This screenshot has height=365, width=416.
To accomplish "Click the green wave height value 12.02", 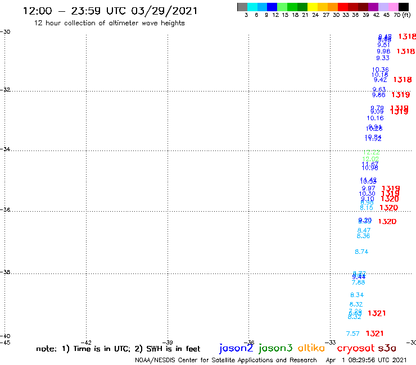I will click(x=370, y=159).
